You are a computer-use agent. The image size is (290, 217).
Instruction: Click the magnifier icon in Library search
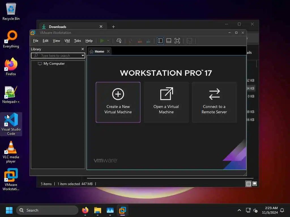(36, 55)
